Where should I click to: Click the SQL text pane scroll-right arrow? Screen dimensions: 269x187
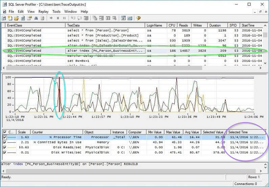pos(261,171)
